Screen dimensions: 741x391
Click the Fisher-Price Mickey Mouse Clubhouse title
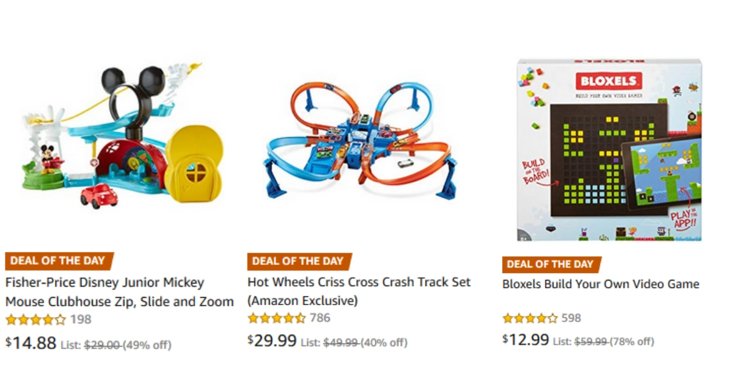119,292
